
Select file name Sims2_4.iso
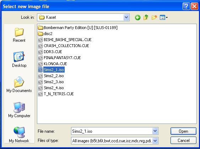(54, 88)
